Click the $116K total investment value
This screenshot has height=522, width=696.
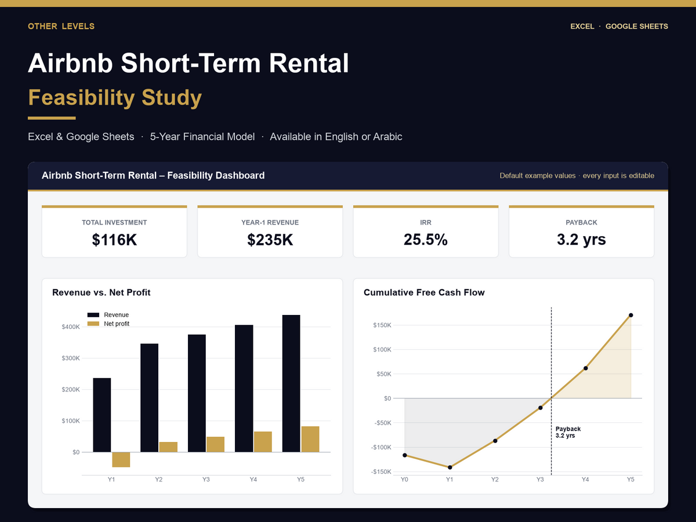tap(114, 240)
